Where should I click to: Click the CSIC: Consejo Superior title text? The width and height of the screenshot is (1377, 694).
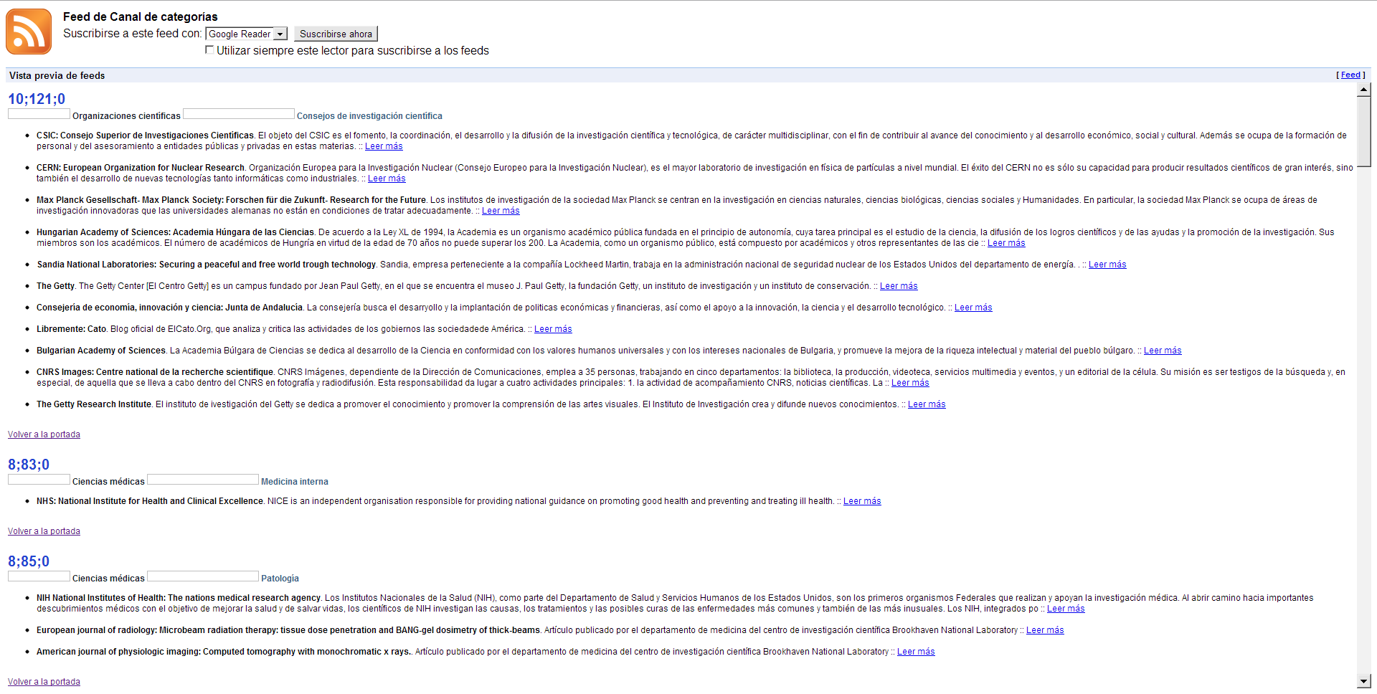[x=146, y=136]
